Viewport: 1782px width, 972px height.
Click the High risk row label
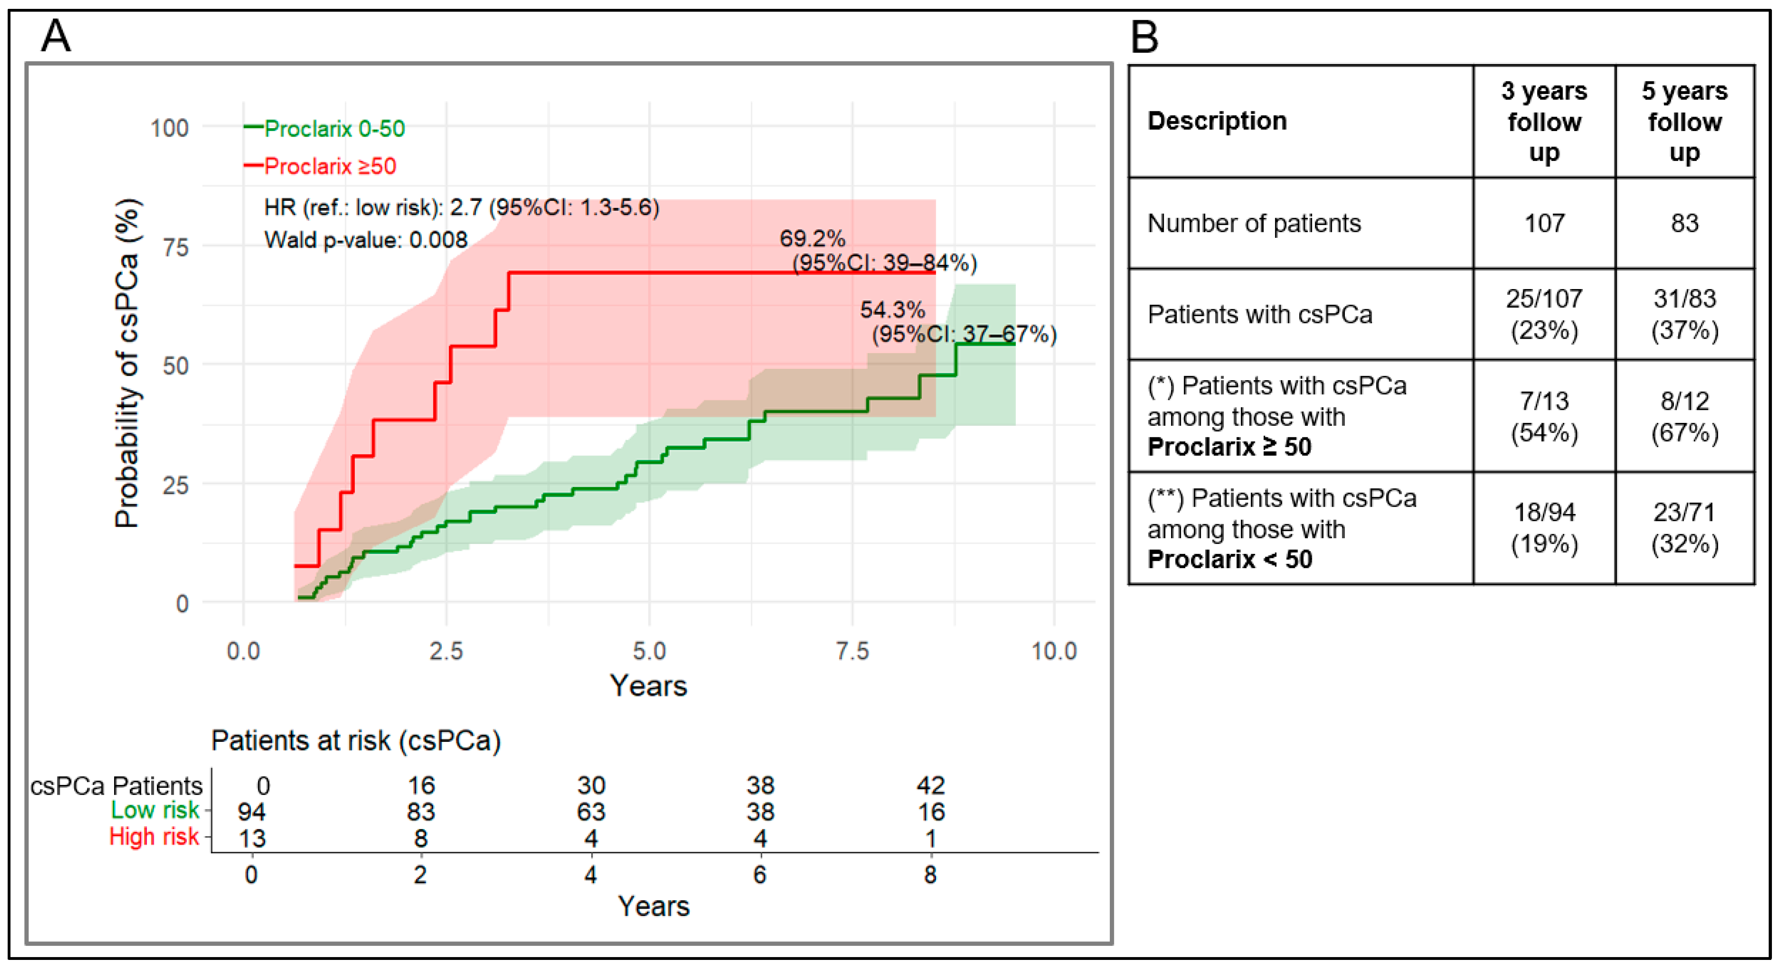[154, 837]
